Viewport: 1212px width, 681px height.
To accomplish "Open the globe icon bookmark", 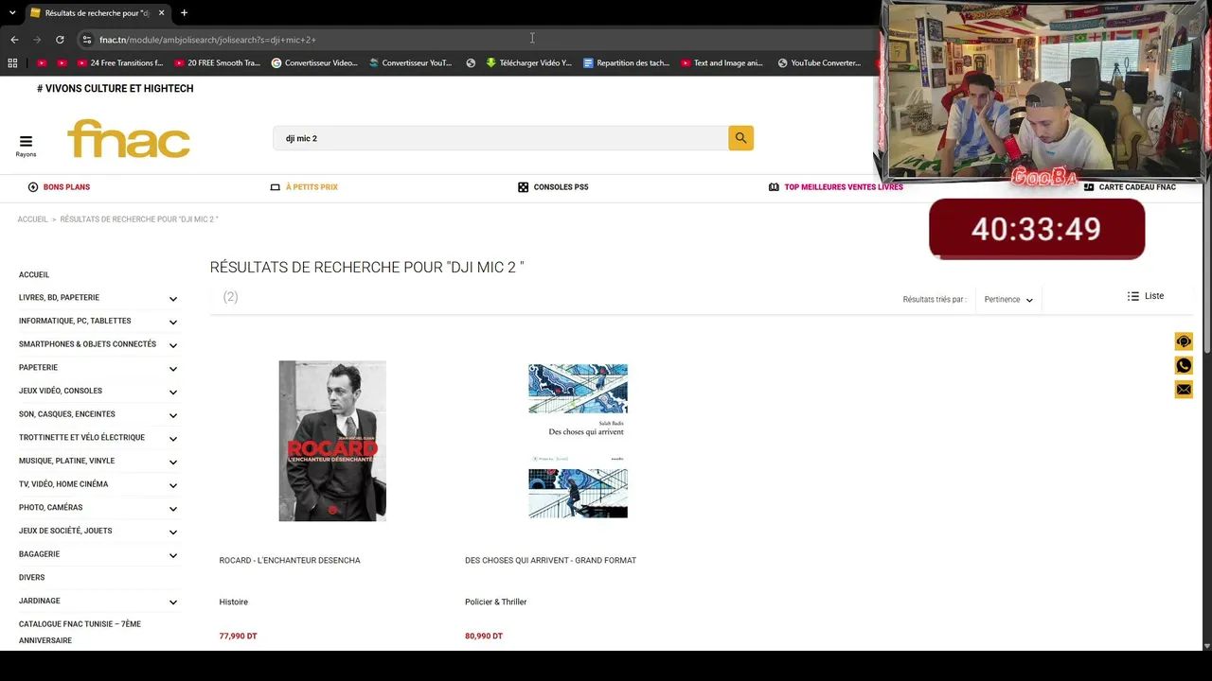I will (471, 63).
